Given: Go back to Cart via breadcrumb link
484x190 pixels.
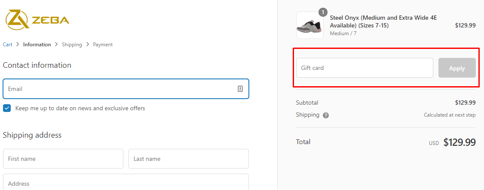Looking at the screenshot, I should [x=7, y=45].
